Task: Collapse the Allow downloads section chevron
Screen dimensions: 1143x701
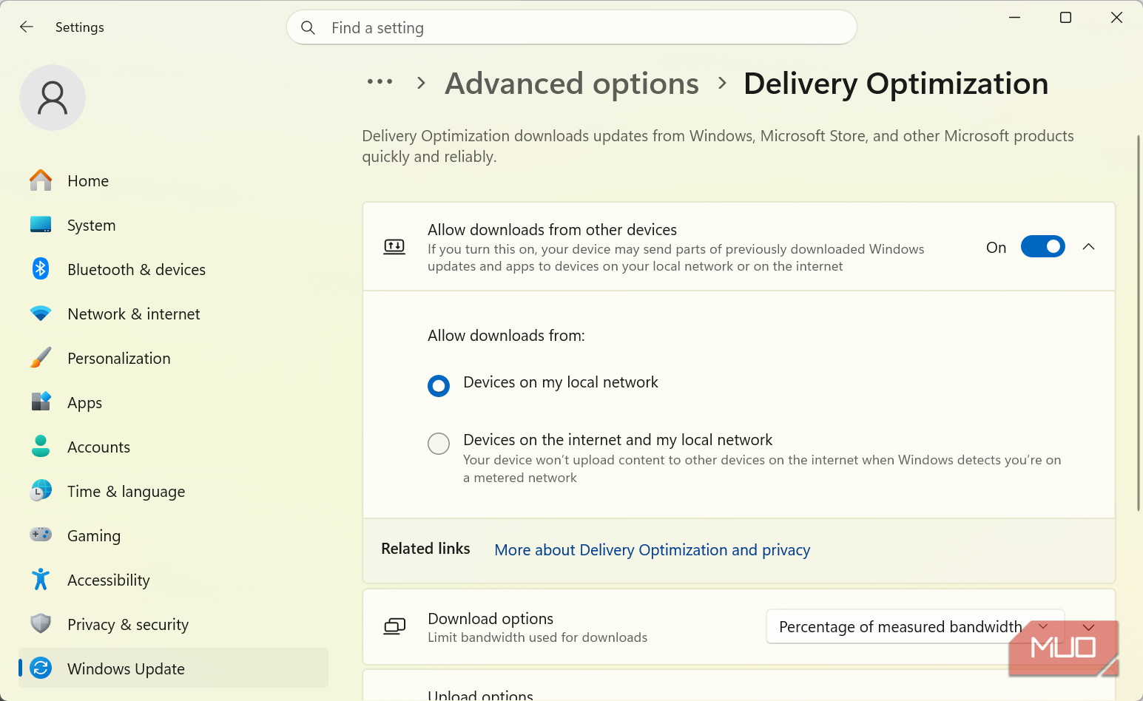Action: (x=1088, y=247)
